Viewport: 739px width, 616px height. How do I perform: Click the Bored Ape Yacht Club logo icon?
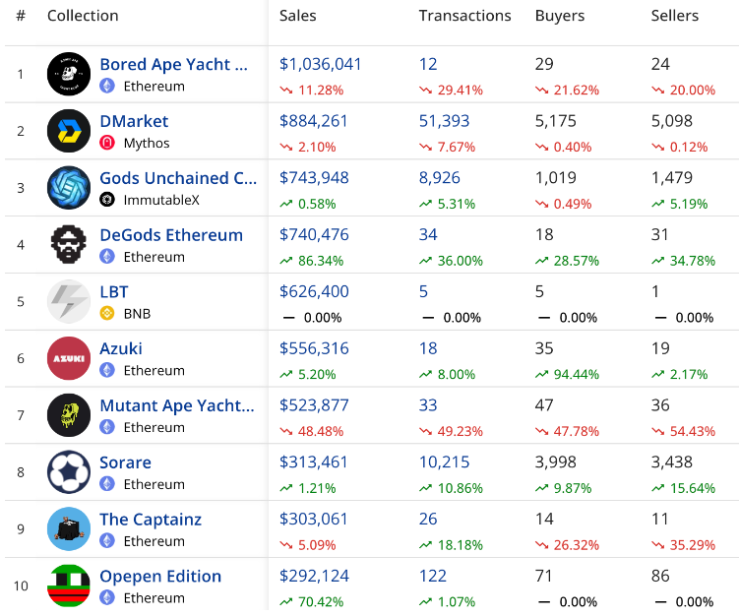click(x=69, y=74)
